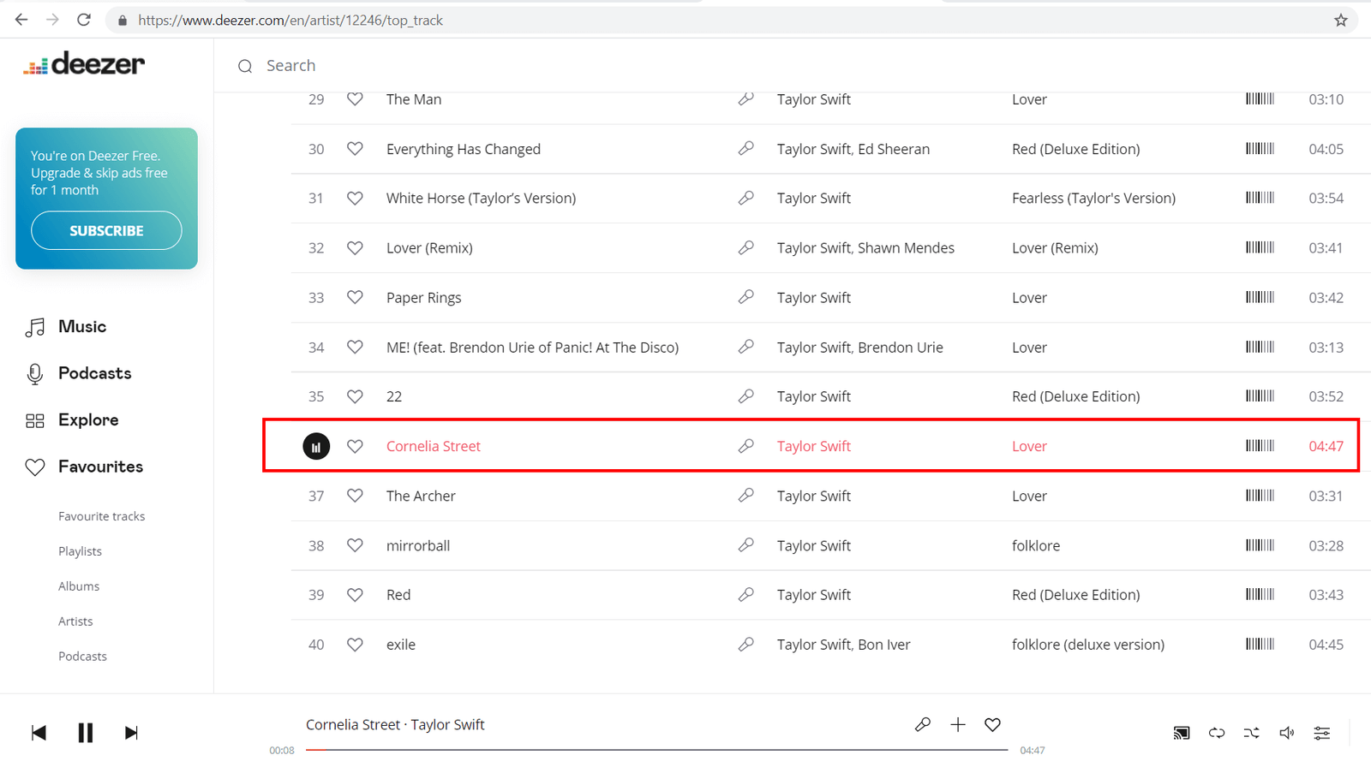Go to Artists under Favourites
1371x761 pixels.
pos(75,621)
